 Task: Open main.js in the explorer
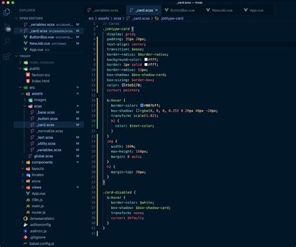point(49,206)
